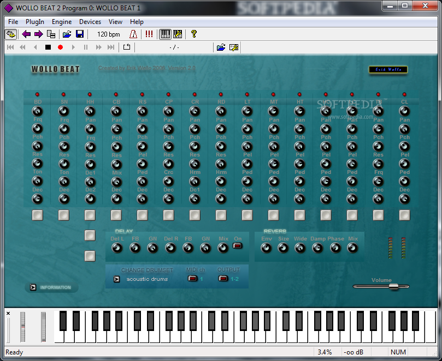442x361 pixels.
Task: Click the 3.4% CPU status bar entry
Action: [325, 352]
